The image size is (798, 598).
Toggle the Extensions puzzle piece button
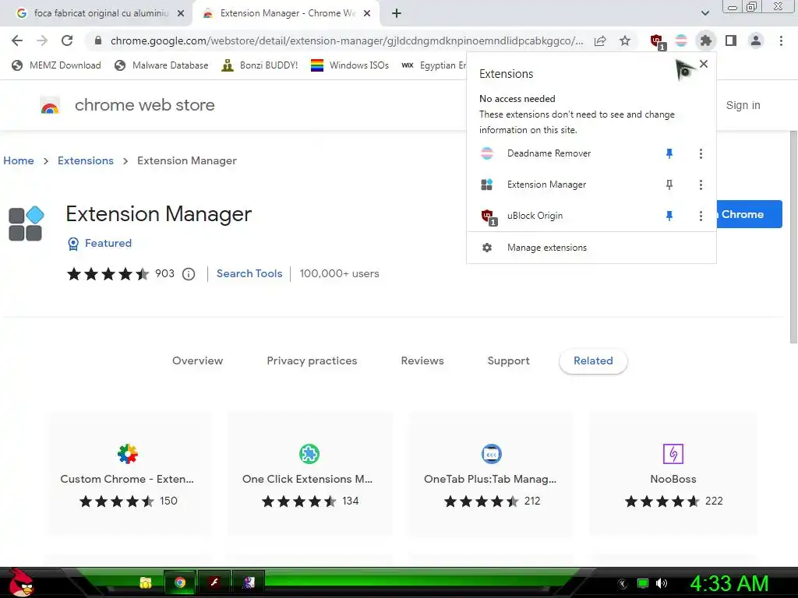[x=705, y=40]
